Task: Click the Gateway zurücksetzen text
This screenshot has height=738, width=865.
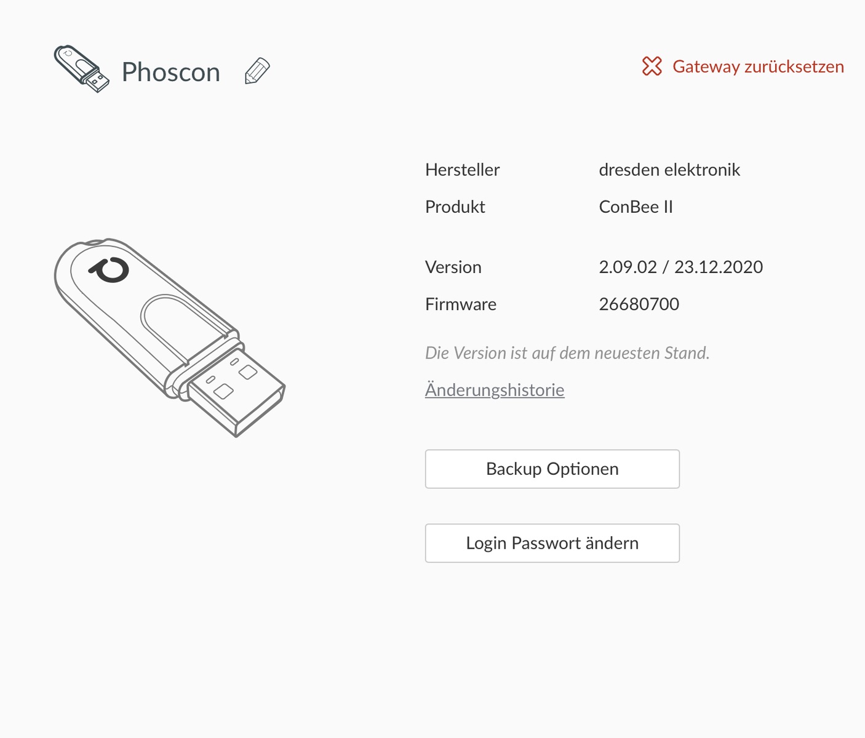Action: (758, 66)
